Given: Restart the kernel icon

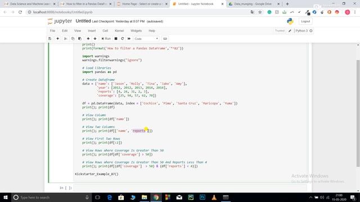Looking at the screenshot, I should click(123, 39).
